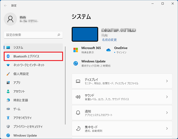Open the 通知 settings card

click(x=122, y=113)
